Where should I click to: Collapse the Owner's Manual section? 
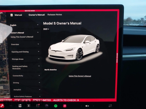pyautogui.click(x=25, y=33)
